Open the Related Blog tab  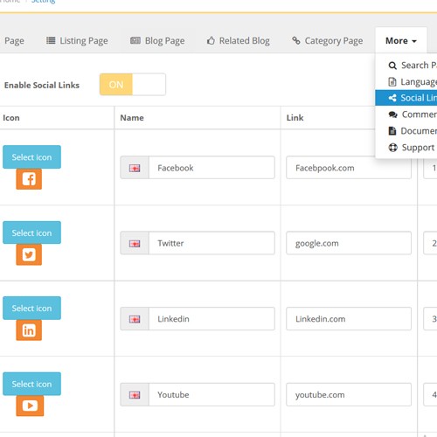coord(239,41)
